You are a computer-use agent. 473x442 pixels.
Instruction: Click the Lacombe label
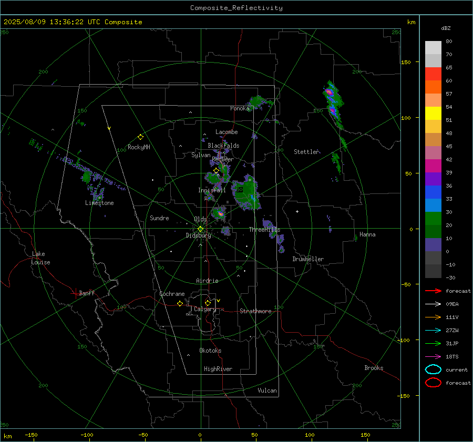(227, 132)
